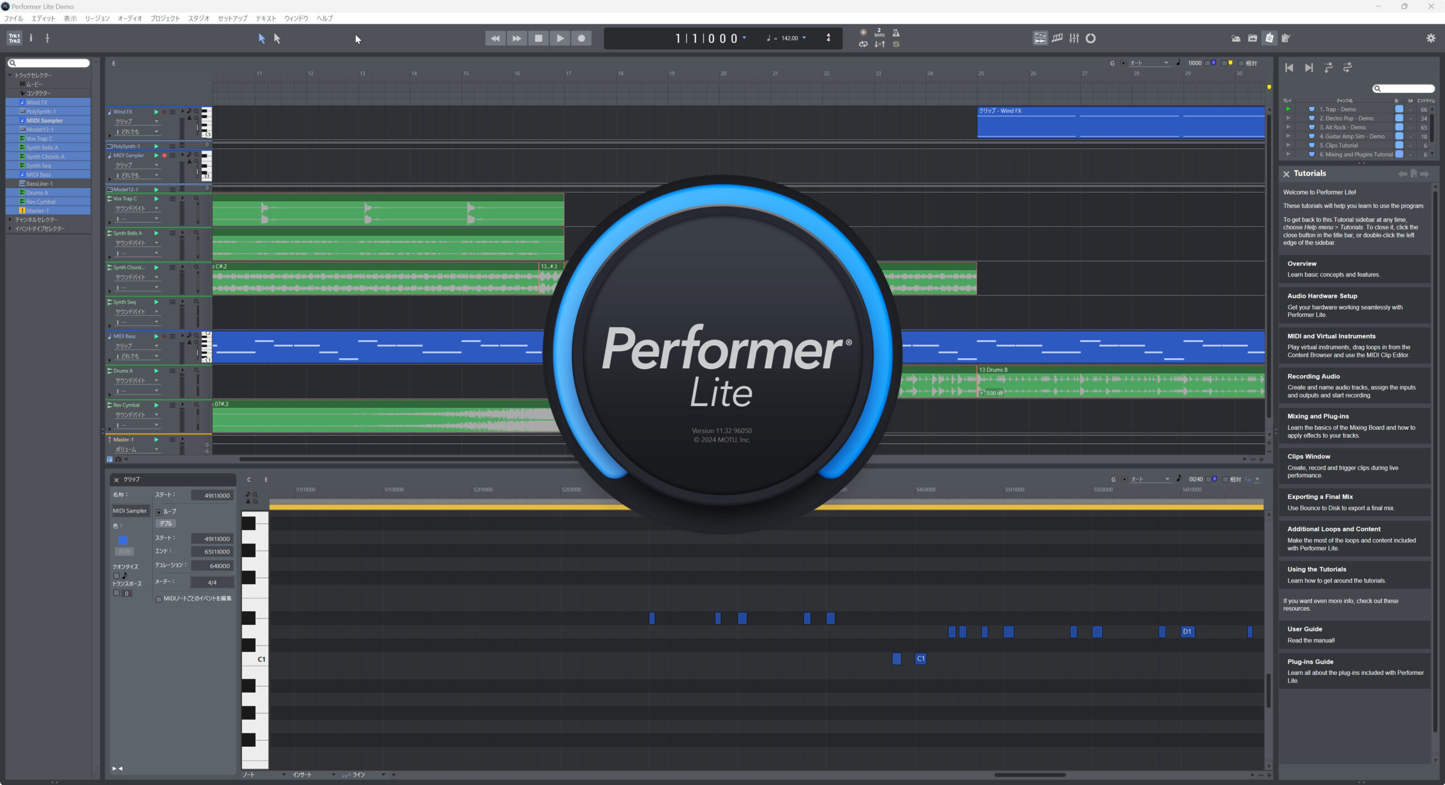Close the Tutorials panel with the X

pos(1286,174)
